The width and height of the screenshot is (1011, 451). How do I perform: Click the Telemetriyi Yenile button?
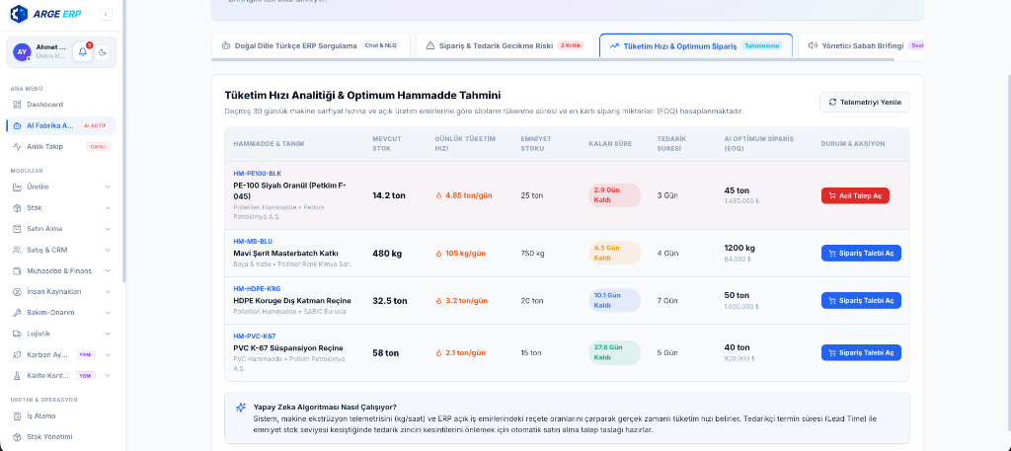[865, 102]
